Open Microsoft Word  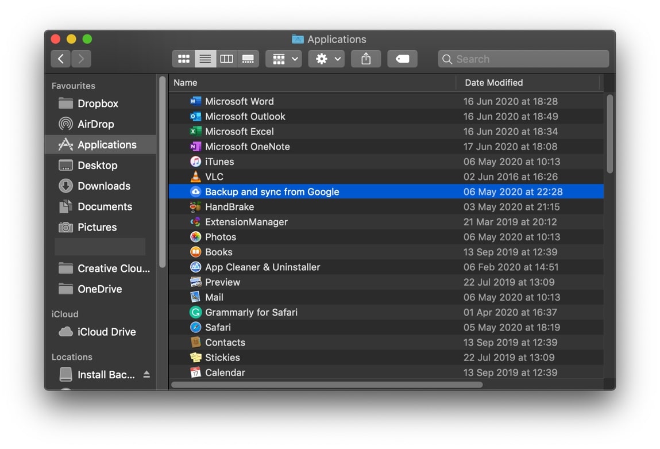pyautogui.click(x=239, y=101)
